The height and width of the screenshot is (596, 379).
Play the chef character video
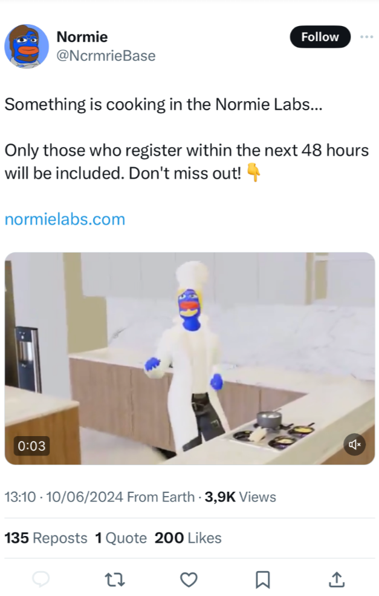(190, 359)
